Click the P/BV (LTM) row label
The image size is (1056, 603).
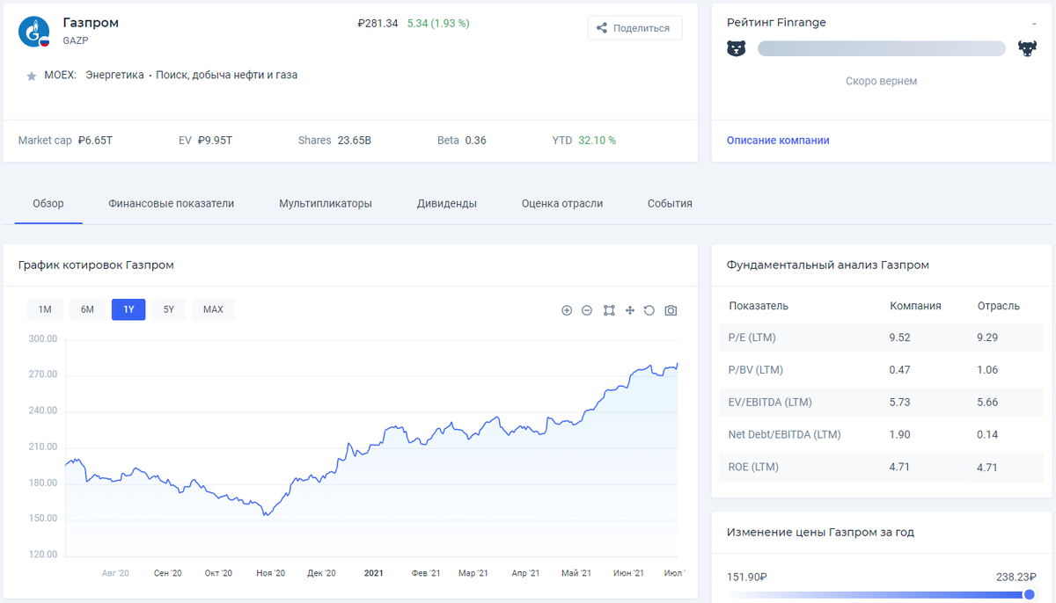(x=754, y=370)
